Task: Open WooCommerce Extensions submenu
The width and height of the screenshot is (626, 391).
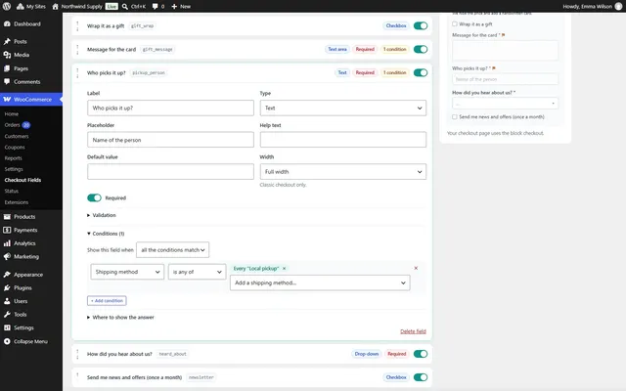Action: [17, 202]
